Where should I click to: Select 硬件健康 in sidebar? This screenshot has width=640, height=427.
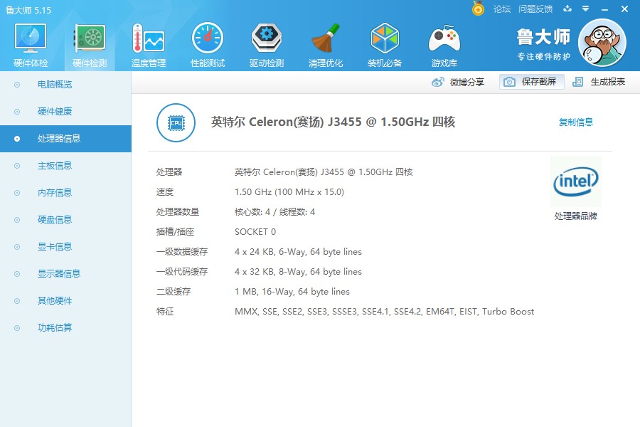[x=65, y=112]
